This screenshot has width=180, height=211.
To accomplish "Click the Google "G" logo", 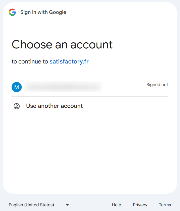I will coord(12,12).
